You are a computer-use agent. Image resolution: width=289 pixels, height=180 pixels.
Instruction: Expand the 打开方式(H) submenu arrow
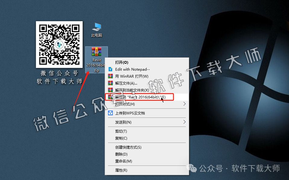coord(184,104)
